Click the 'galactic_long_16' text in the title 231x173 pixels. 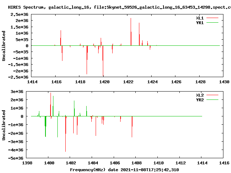69,7
